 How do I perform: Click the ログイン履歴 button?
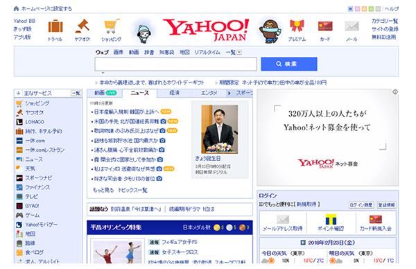(x=361, y=205)
